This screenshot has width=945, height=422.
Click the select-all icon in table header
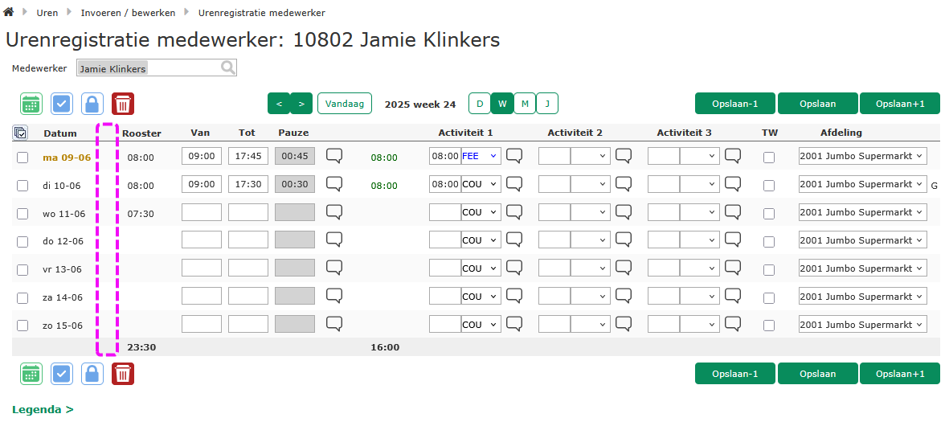coord(22,133)
